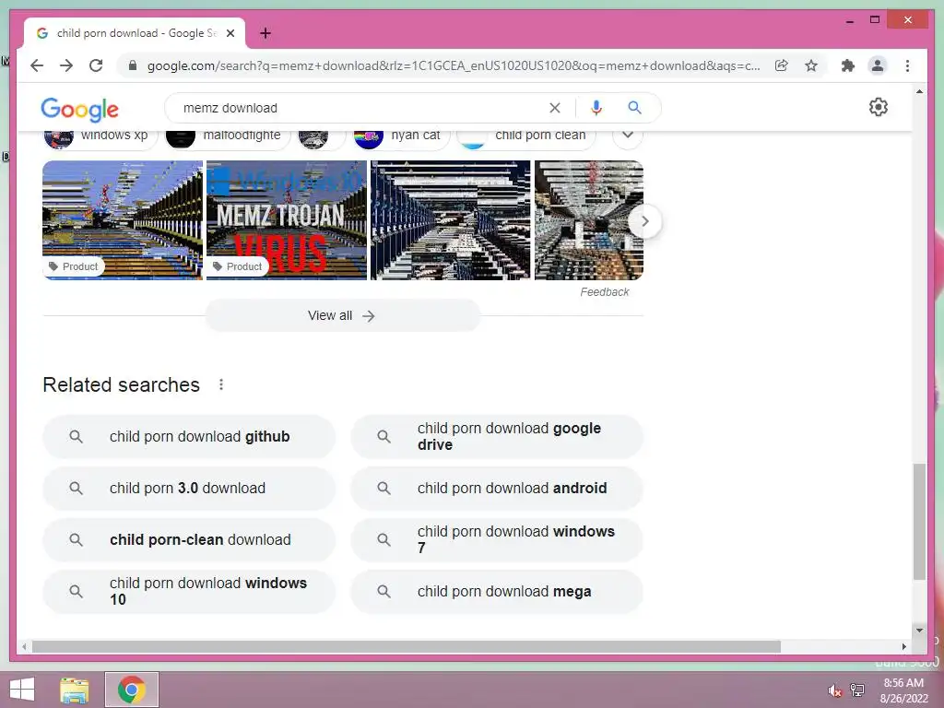Go forward in Chrome history

tap(66, 65)
